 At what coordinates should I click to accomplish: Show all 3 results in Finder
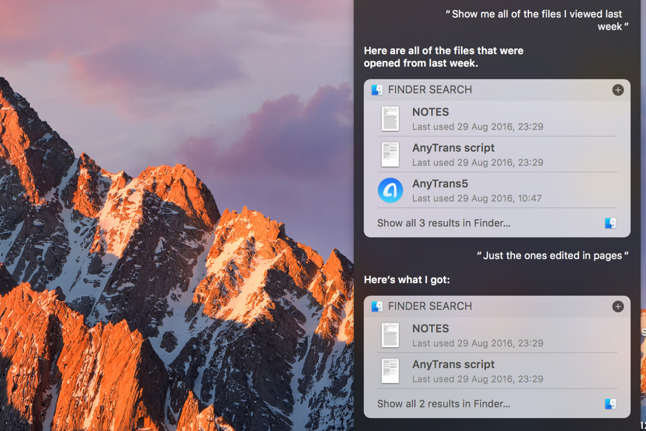[x=444, y=223]
